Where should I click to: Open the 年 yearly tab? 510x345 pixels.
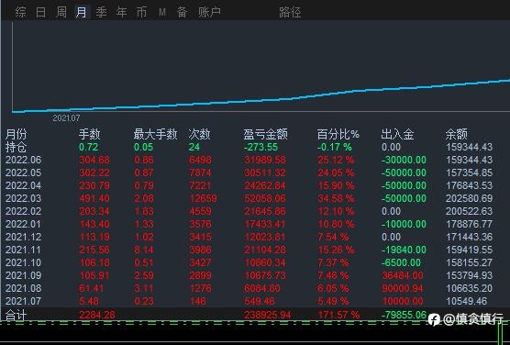pos(121,12)
